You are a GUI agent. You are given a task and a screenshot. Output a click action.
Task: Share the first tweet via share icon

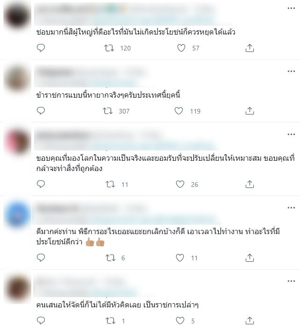pos(250,48)
